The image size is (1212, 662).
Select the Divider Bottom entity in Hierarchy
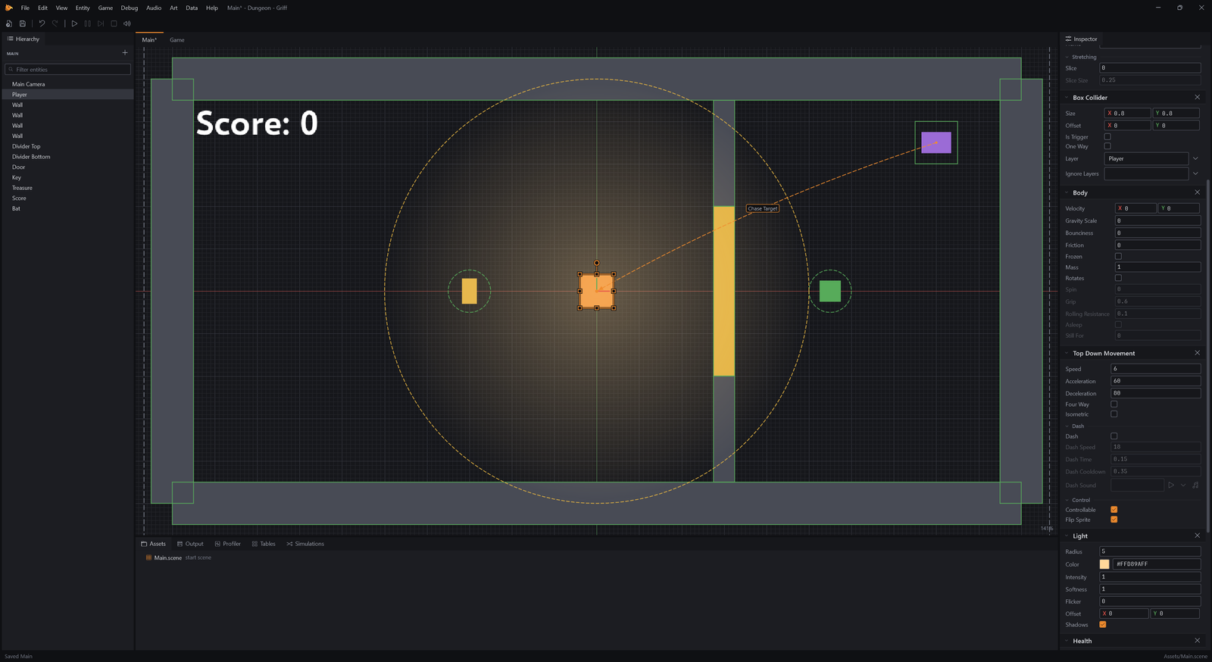tap(67, 157)
